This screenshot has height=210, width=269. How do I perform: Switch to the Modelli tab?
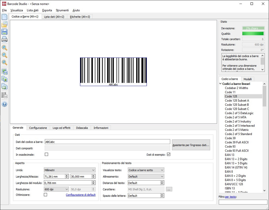tap(247, 79)
